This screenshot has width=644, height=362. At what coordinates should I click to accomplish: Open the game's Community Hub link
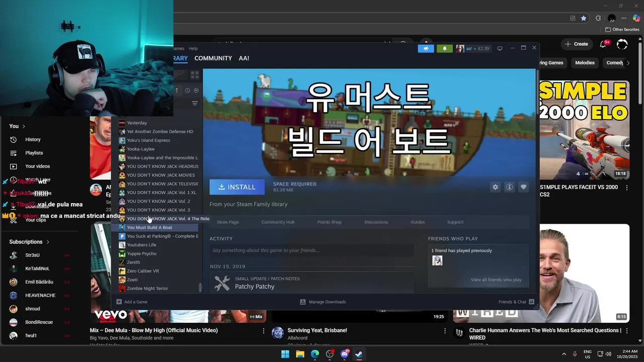(278, 222)
